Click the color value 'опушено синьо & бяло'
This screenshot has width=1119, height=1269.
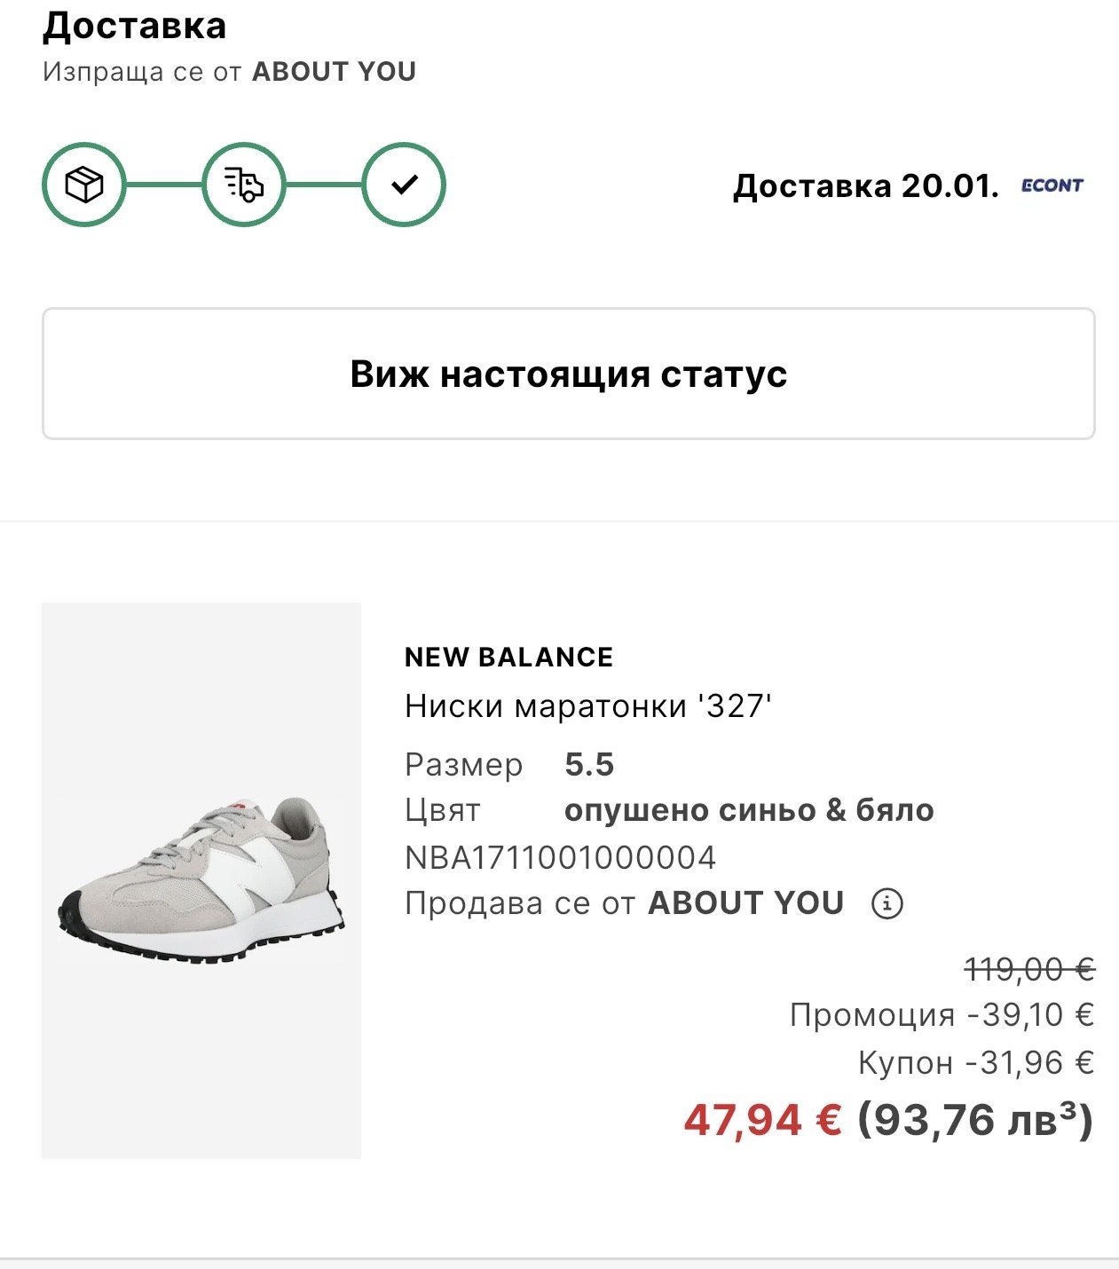pyautogui.click(x=749, y=810)
